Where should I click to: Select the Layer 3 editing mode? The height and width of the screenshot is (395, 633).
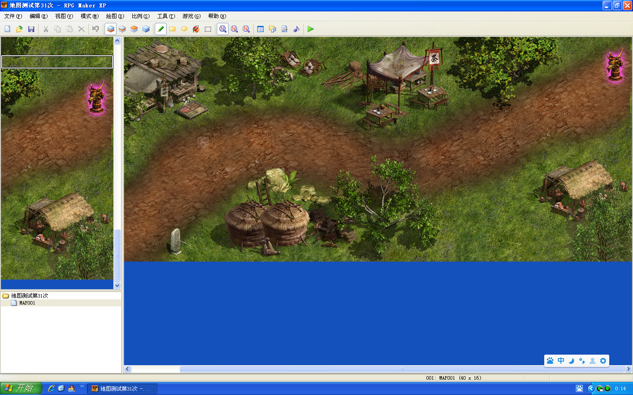point(134,29)
